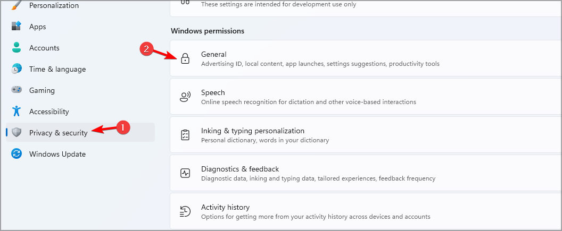Viewport: 562px width, 231px height.
Task: Click the Privacy & security shield icon
Action: 16,133
